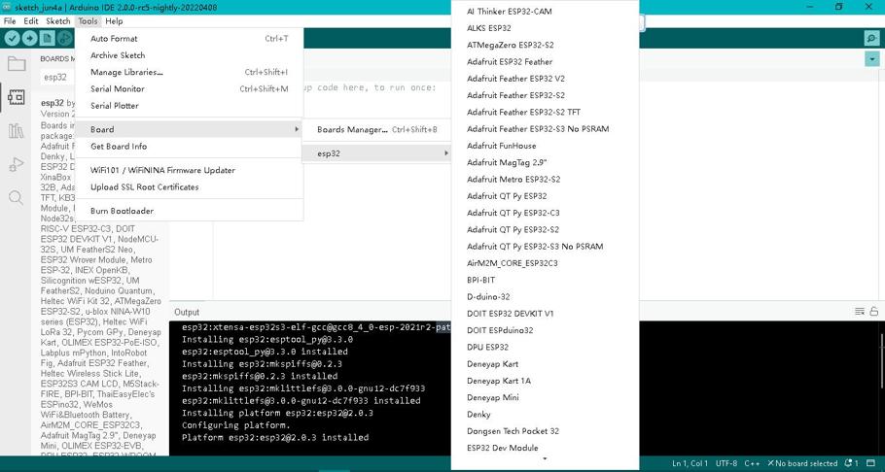Click No board selected in status bar
This screenshot has height=472, width=885.
802,463
